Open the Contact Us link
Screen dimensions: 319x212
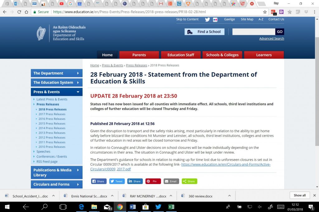276,19
